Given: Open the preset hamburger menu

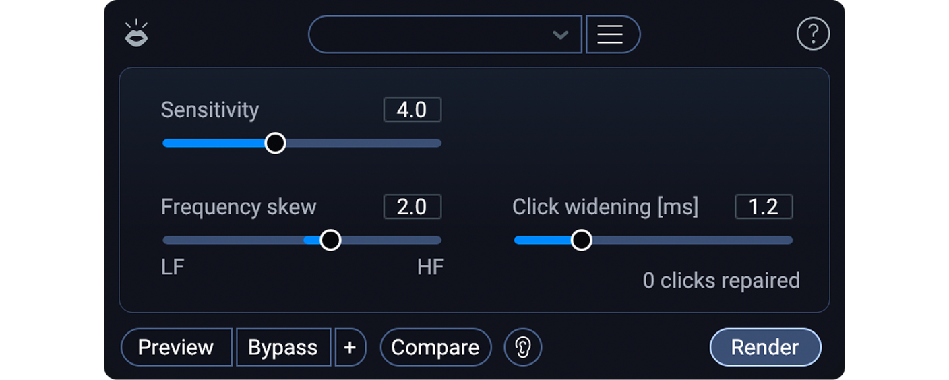Looking at the screenshot, I should click(610, 34).
